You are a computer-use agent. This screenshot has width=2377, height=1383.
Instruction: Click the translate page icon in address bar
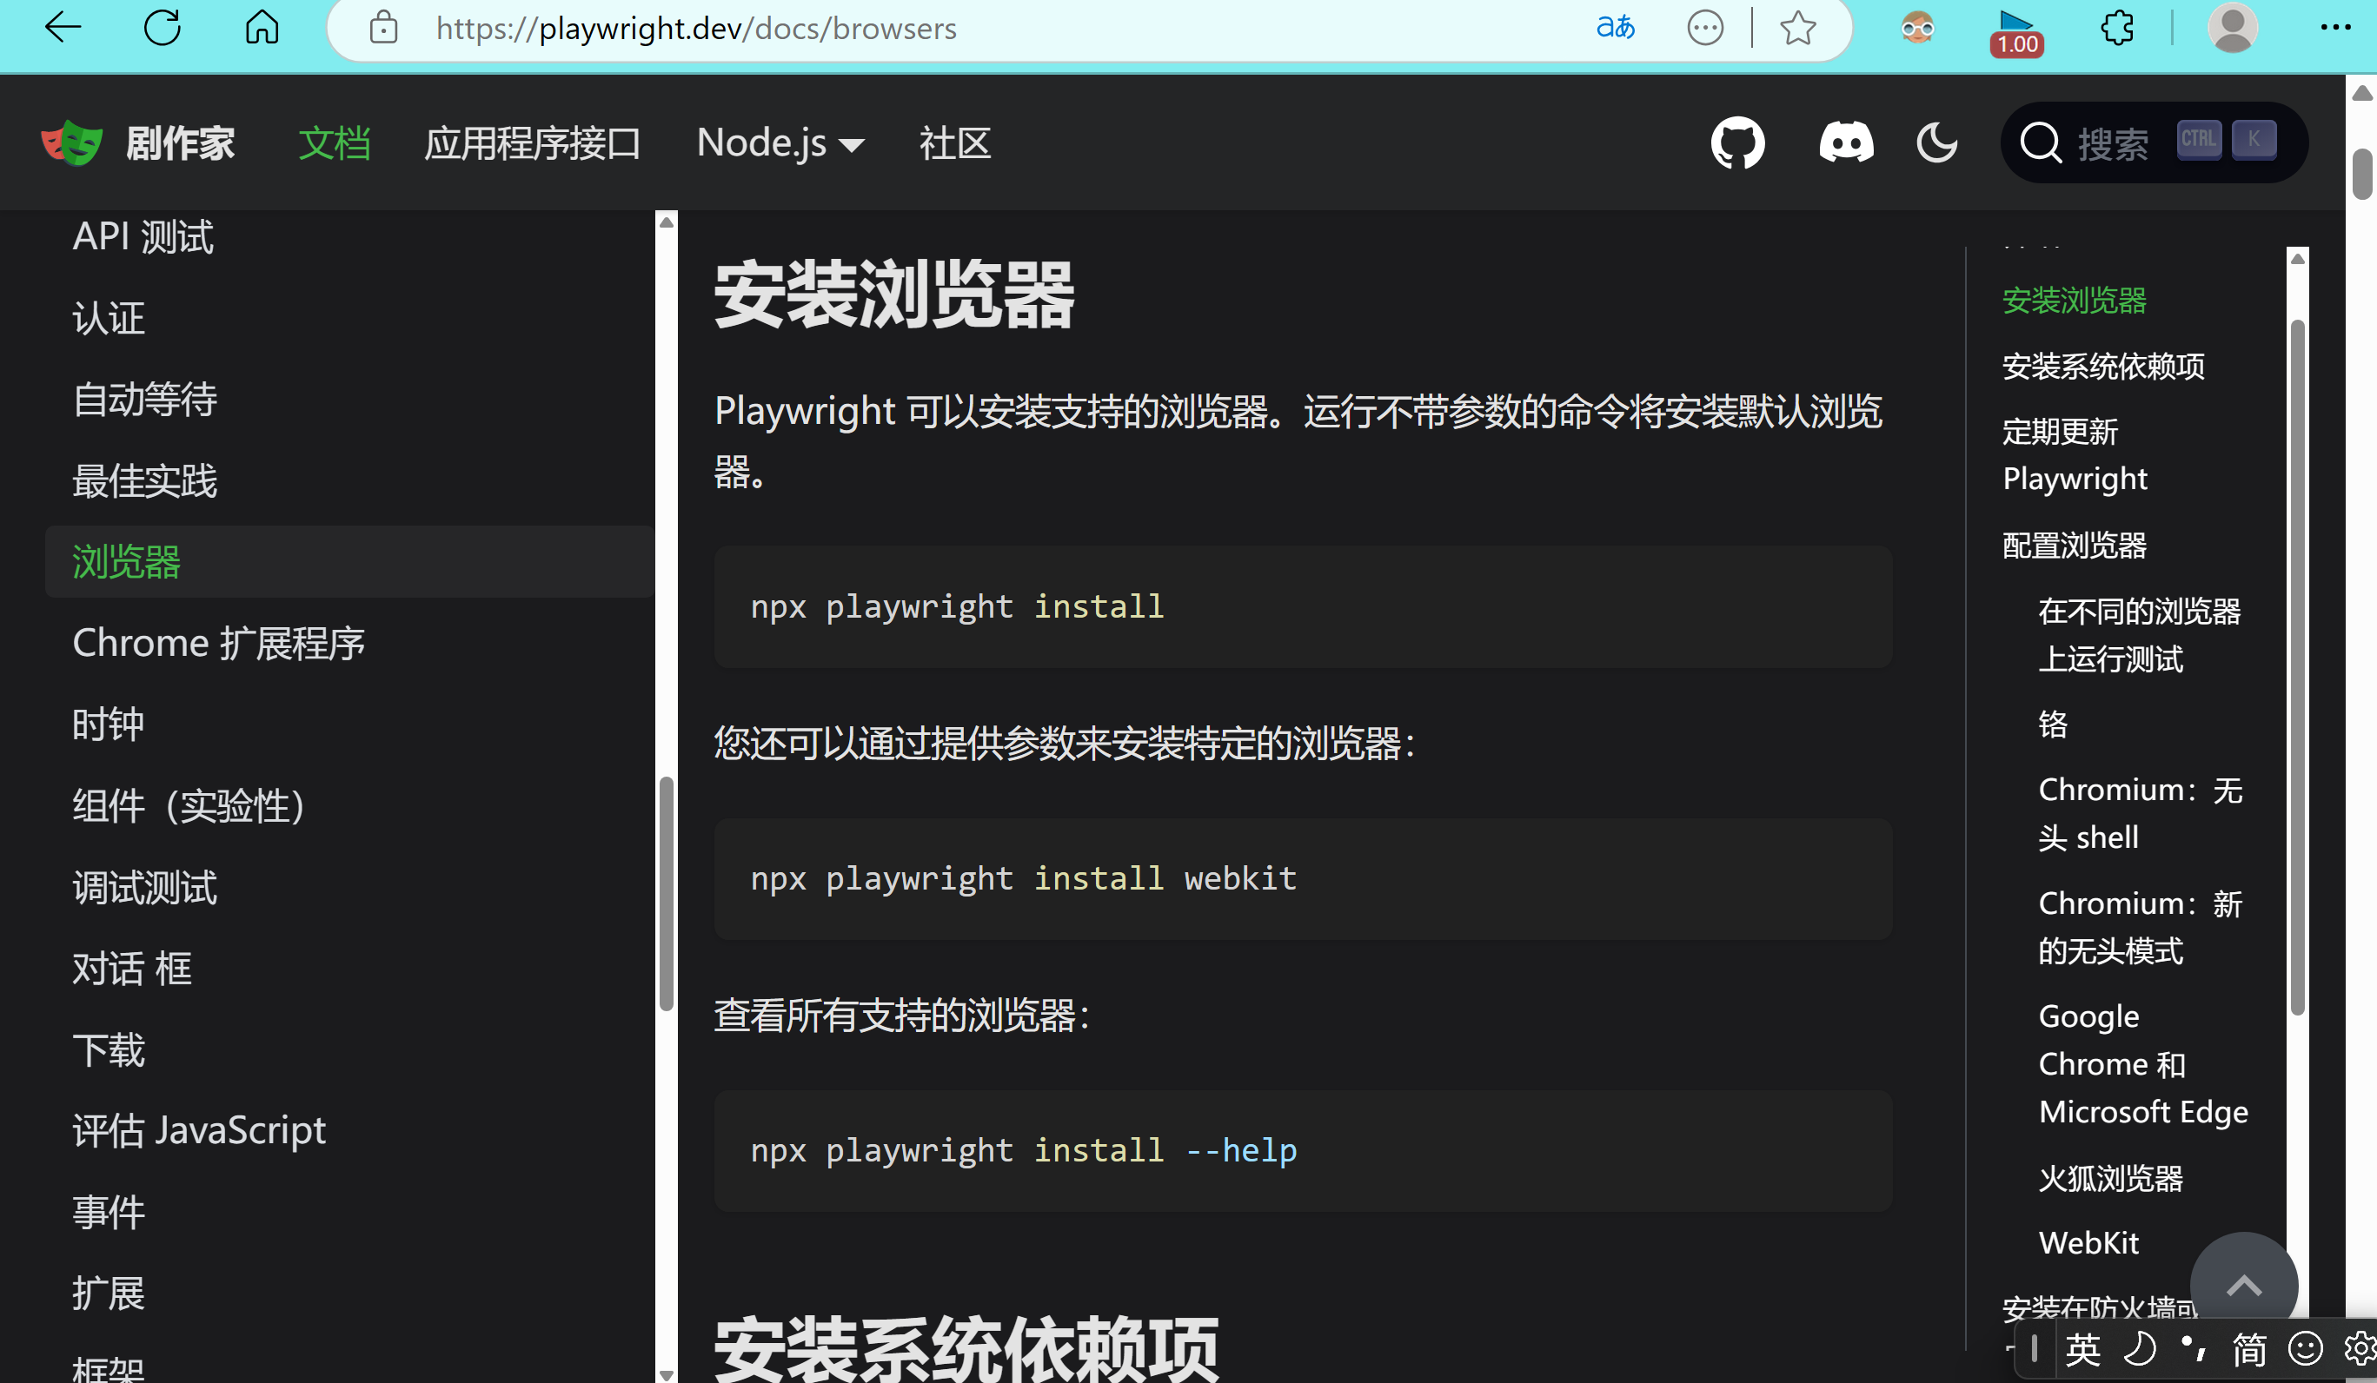pyautogui.click(x=1615, y=29)
